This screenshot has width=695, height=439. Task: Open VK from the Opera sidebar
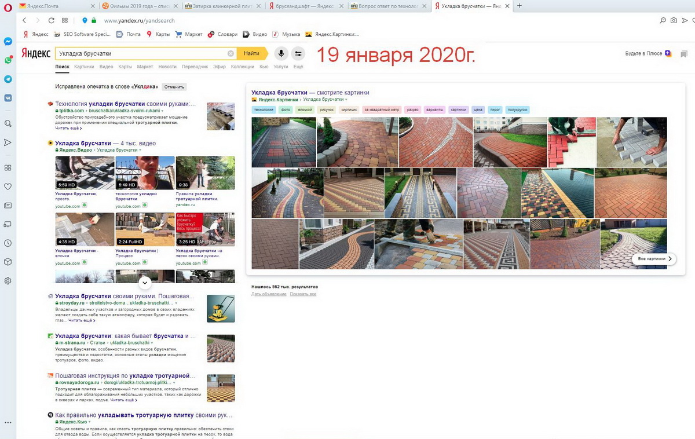8,98
